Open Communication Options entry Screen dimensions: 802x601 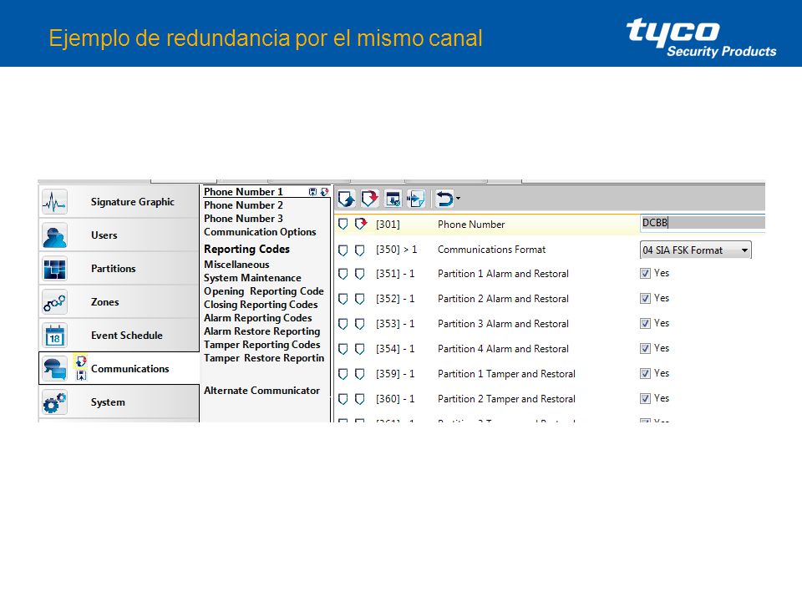coord(260,231)
